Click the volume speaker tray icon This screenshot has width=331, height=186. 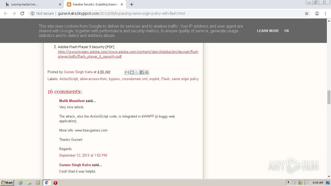pyautogui.click(x=294, y=183)
